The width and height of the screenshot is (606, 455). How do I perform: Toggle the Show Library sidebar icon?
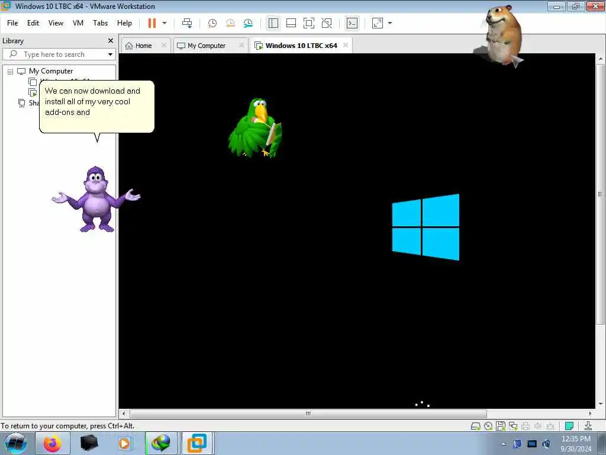(273, 23)
